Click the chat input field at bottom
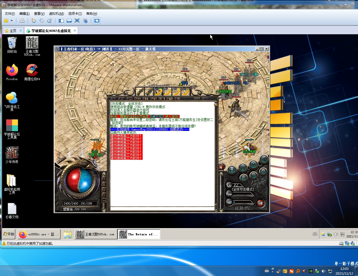 pyautogui.click(x=162, y=209)
